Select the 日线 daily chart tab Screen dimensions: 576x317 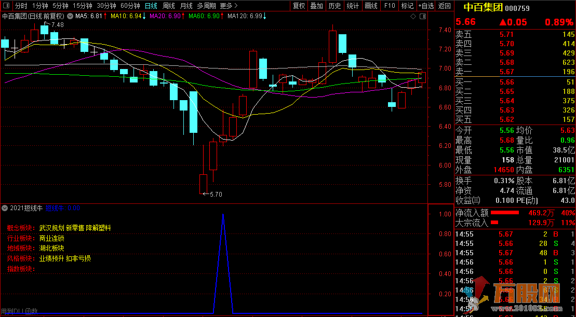click(x=151, y=6)
